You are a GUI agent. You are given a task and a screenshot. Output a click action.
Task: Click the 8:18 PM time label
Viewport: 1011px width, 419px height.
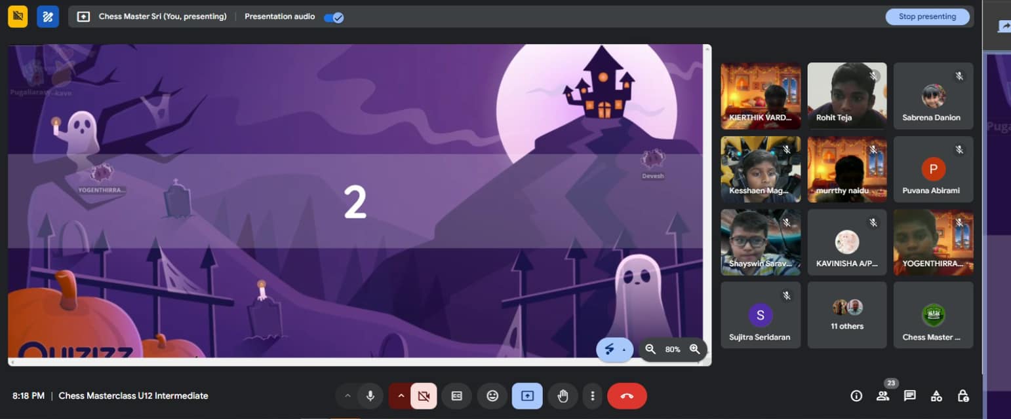tap(28, 395)
